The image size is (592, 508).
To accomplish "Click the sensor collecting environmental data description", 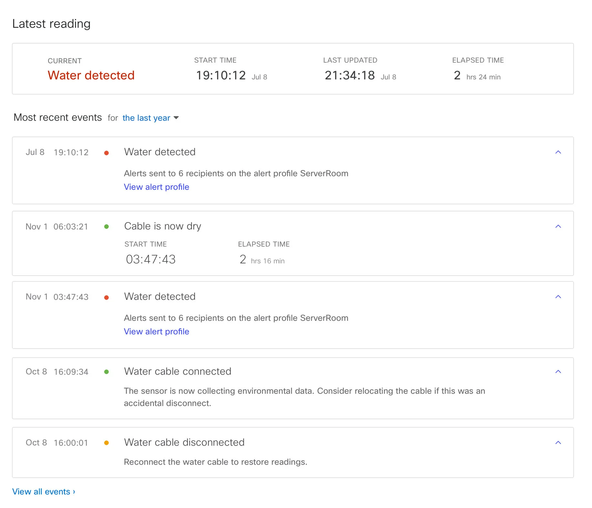I will [305, 397].
